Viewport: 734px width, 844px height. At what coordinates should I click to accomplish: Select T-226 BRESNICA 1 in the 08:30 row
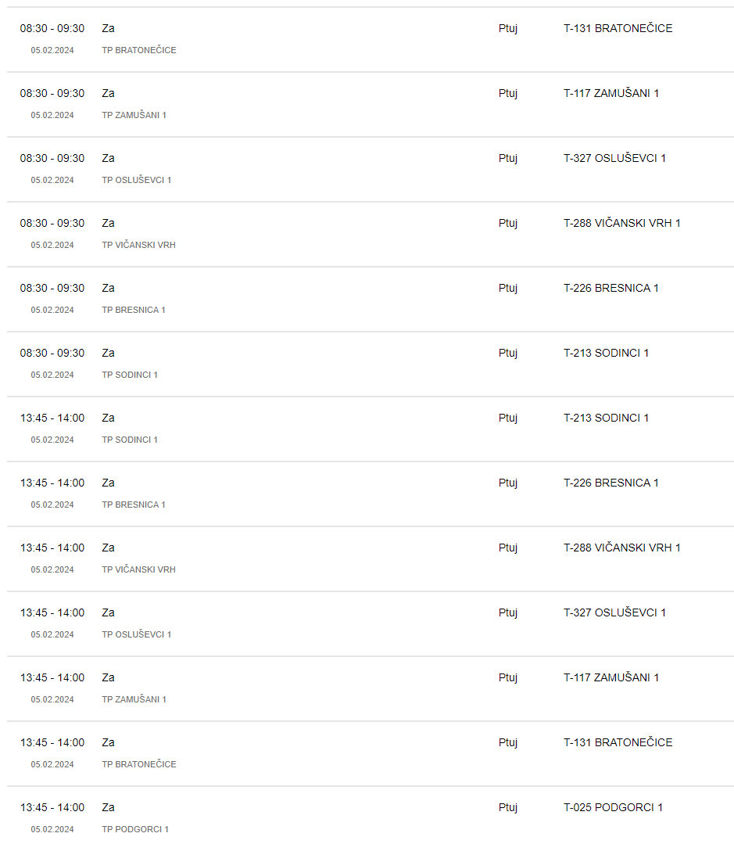pyautogui.click(x=610, y=288)
